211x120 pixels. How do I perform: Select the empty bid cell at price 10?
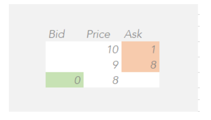pos(65,49)
